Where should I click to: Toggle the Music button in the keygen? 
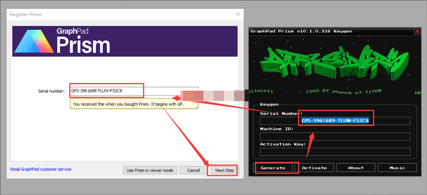click(x=398, y=168)
